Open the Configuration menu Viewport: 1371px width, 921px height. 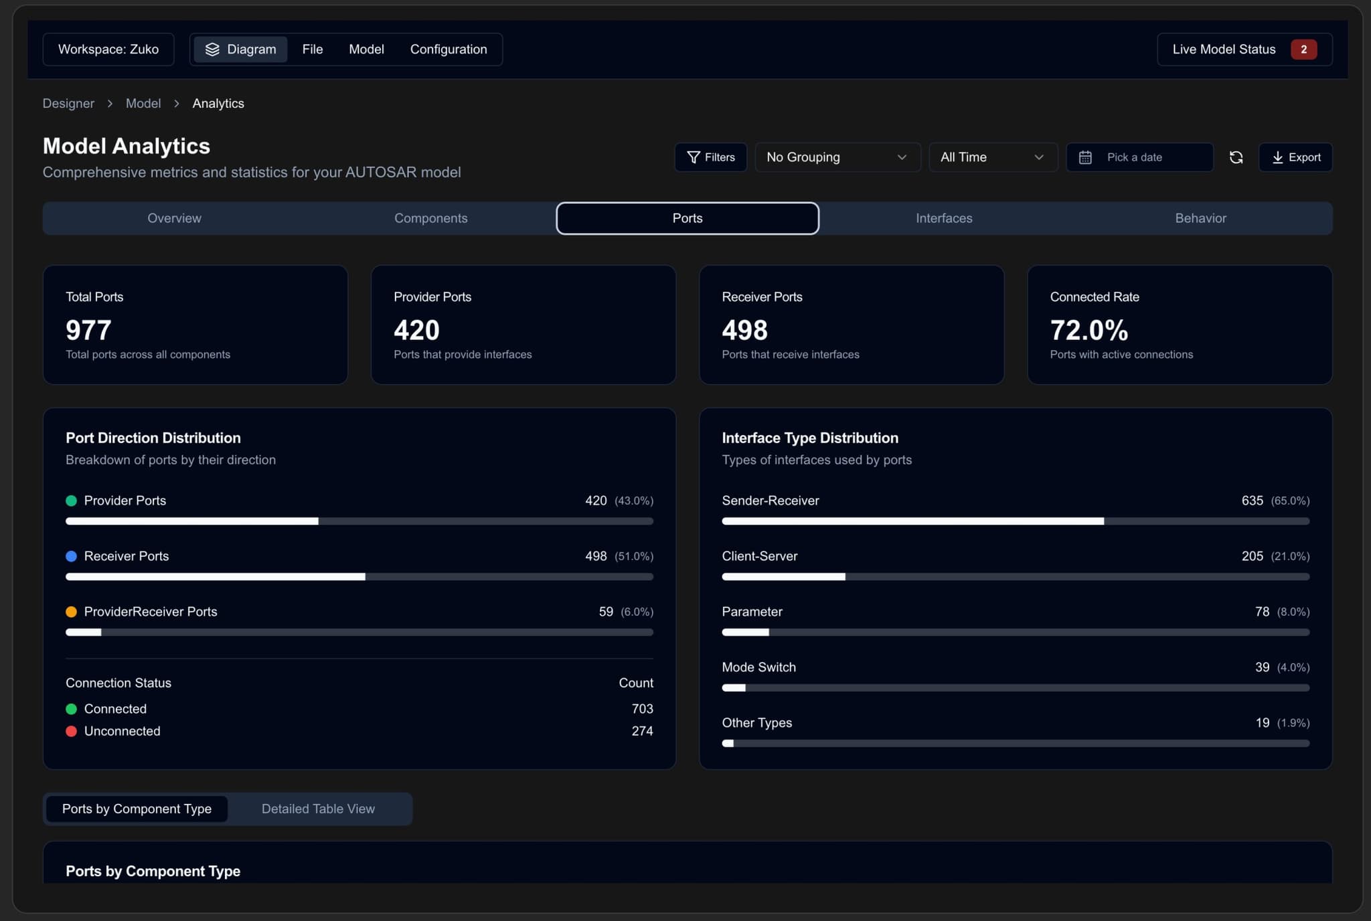tap(449, 50)
